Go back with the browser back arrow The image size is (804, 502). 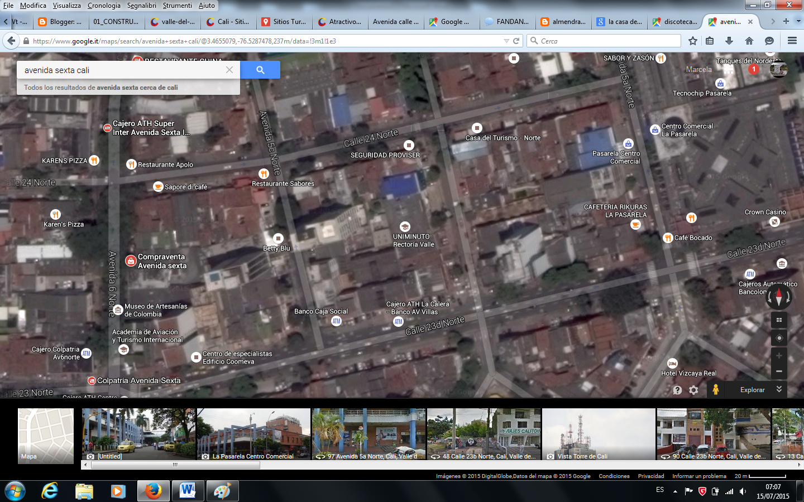pyautogui.click(x=11, y=41)
